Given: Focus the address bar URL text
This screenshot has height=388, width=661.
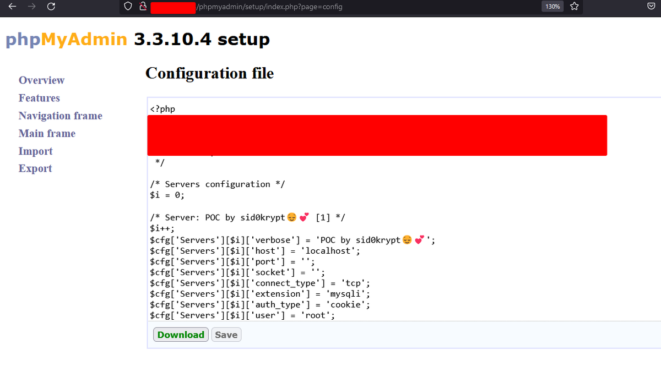Looking at the screenshot, I should point(269,7).
